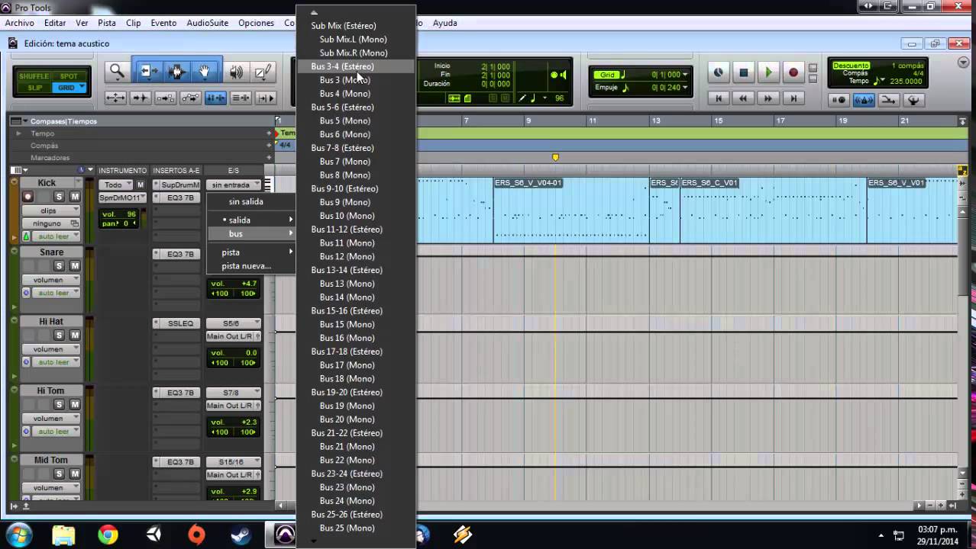Arm the transport Record button
The image size is (976, 549).
click(x=793, y=72)
